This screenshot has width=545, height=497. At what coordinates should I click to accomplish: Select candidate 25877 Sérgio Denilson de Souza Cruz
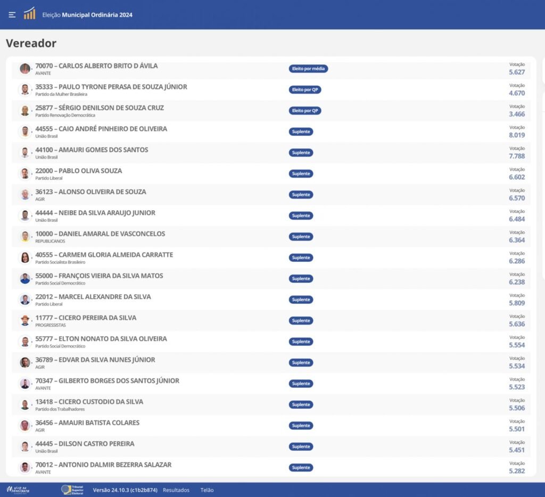100,108
